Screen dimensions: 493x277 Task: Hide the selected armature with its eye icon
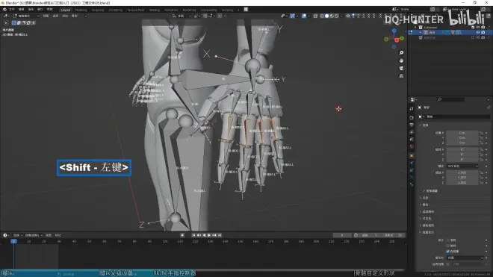click(478, 32)
